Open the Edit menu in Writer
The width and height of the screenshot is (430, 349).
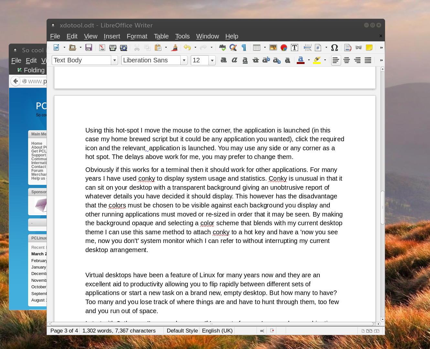coord(72,36)
